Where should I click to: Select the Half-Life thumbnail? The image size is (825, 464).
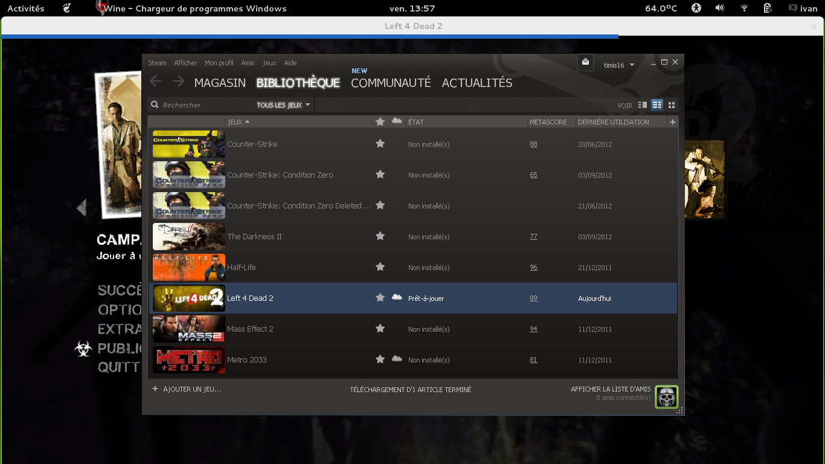pos(189,267)
